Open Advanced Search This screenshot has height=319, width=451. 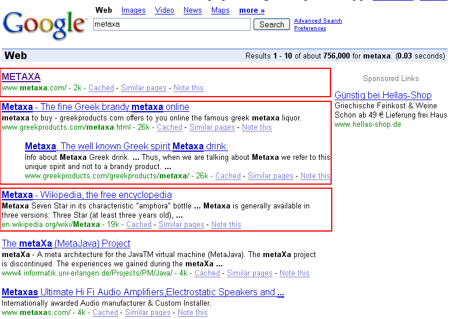(x=318, y=21)
